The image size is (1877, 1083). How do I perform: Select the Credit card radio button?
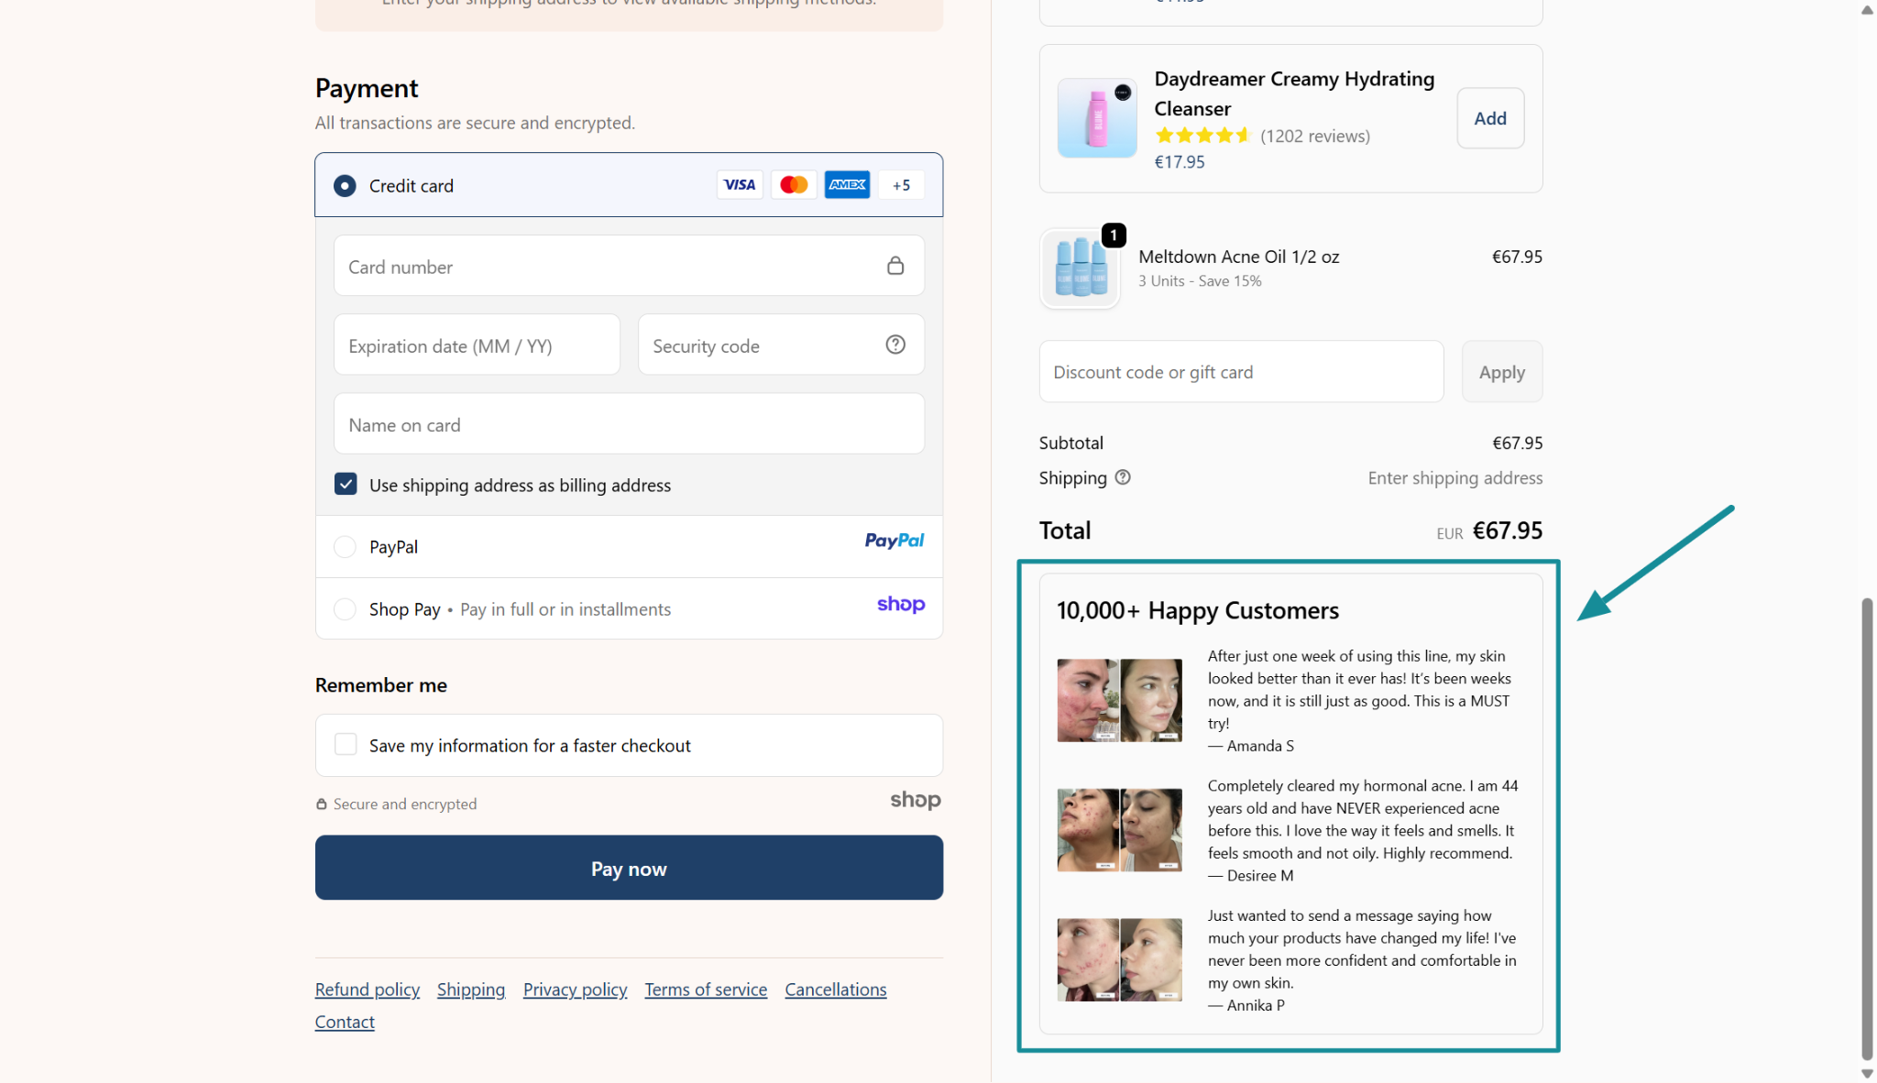click(345, 186)
